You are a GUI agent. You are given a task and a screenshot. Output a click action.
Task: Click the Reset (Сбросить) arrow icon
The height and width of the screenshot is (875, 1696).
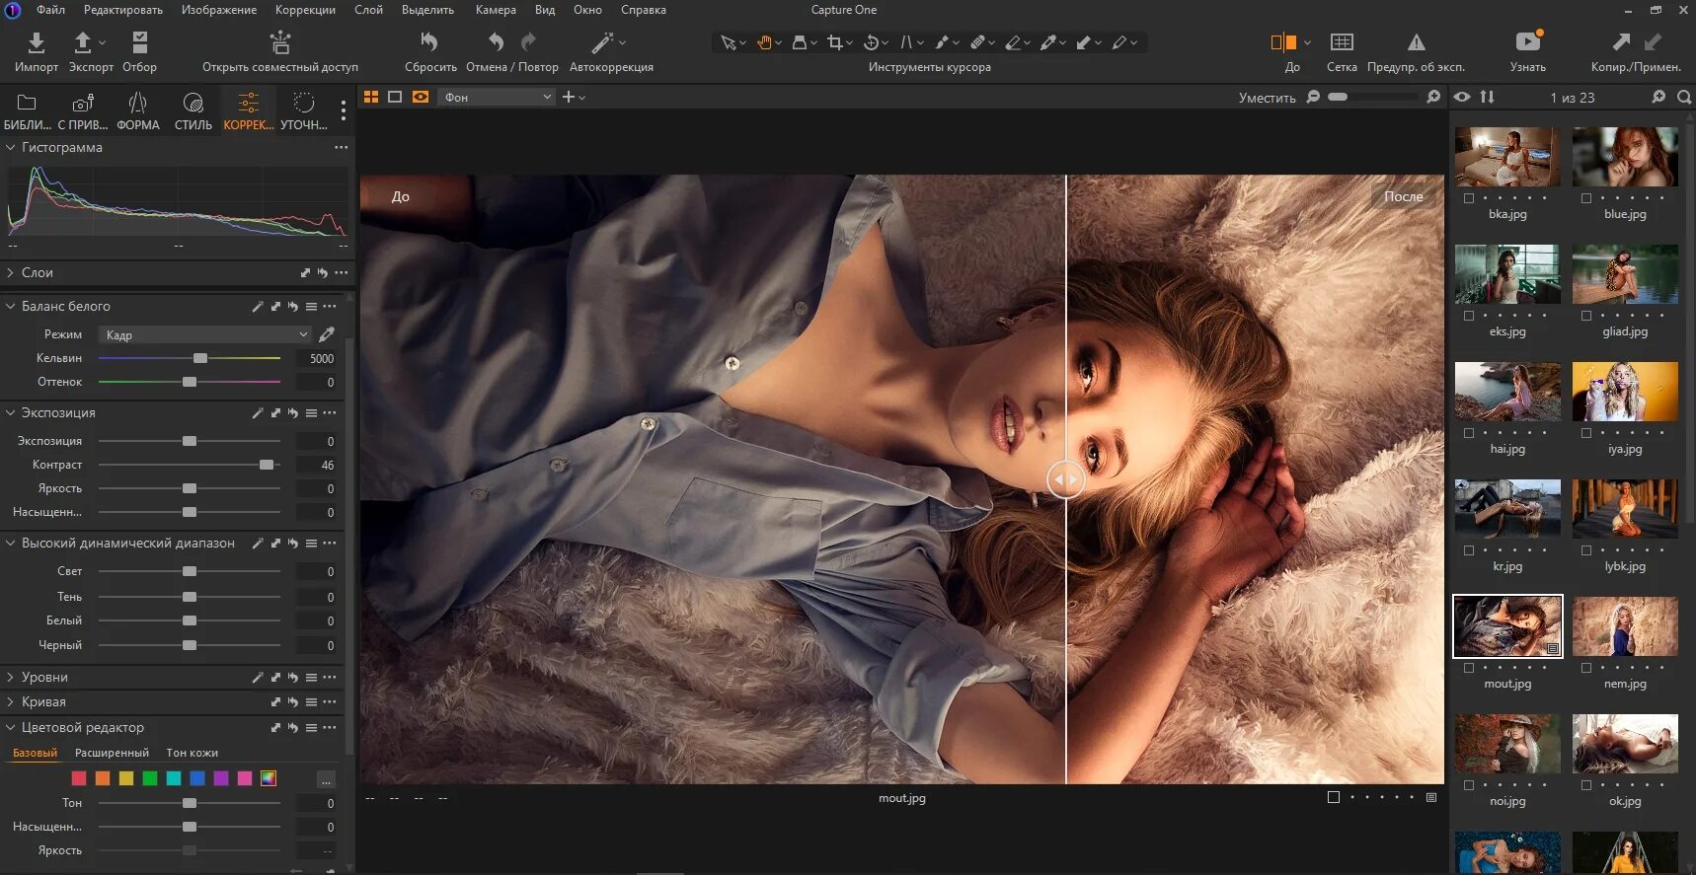click(429, 42)
